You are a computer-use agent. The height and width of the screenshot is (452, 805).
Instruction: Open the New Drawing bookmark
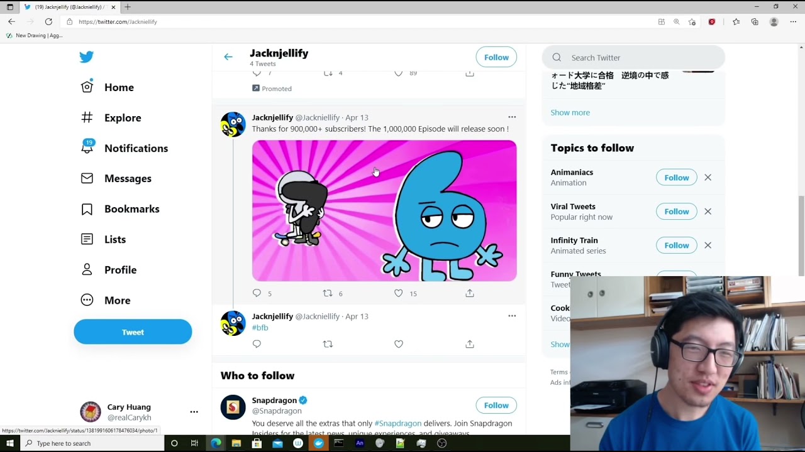click(x=35, y=36)
